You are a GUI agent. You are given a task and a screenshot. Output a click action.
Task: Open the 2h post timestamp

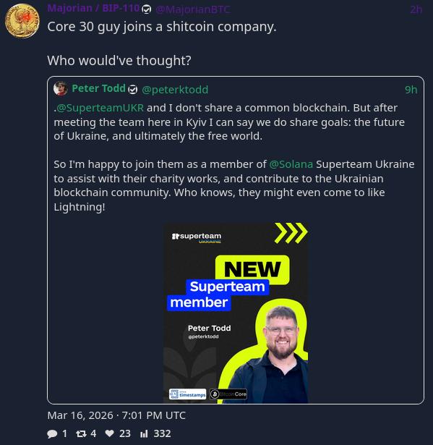point(416,9)
